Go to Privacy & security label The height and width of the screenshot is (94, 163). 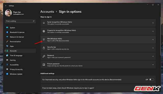point(16,69)
